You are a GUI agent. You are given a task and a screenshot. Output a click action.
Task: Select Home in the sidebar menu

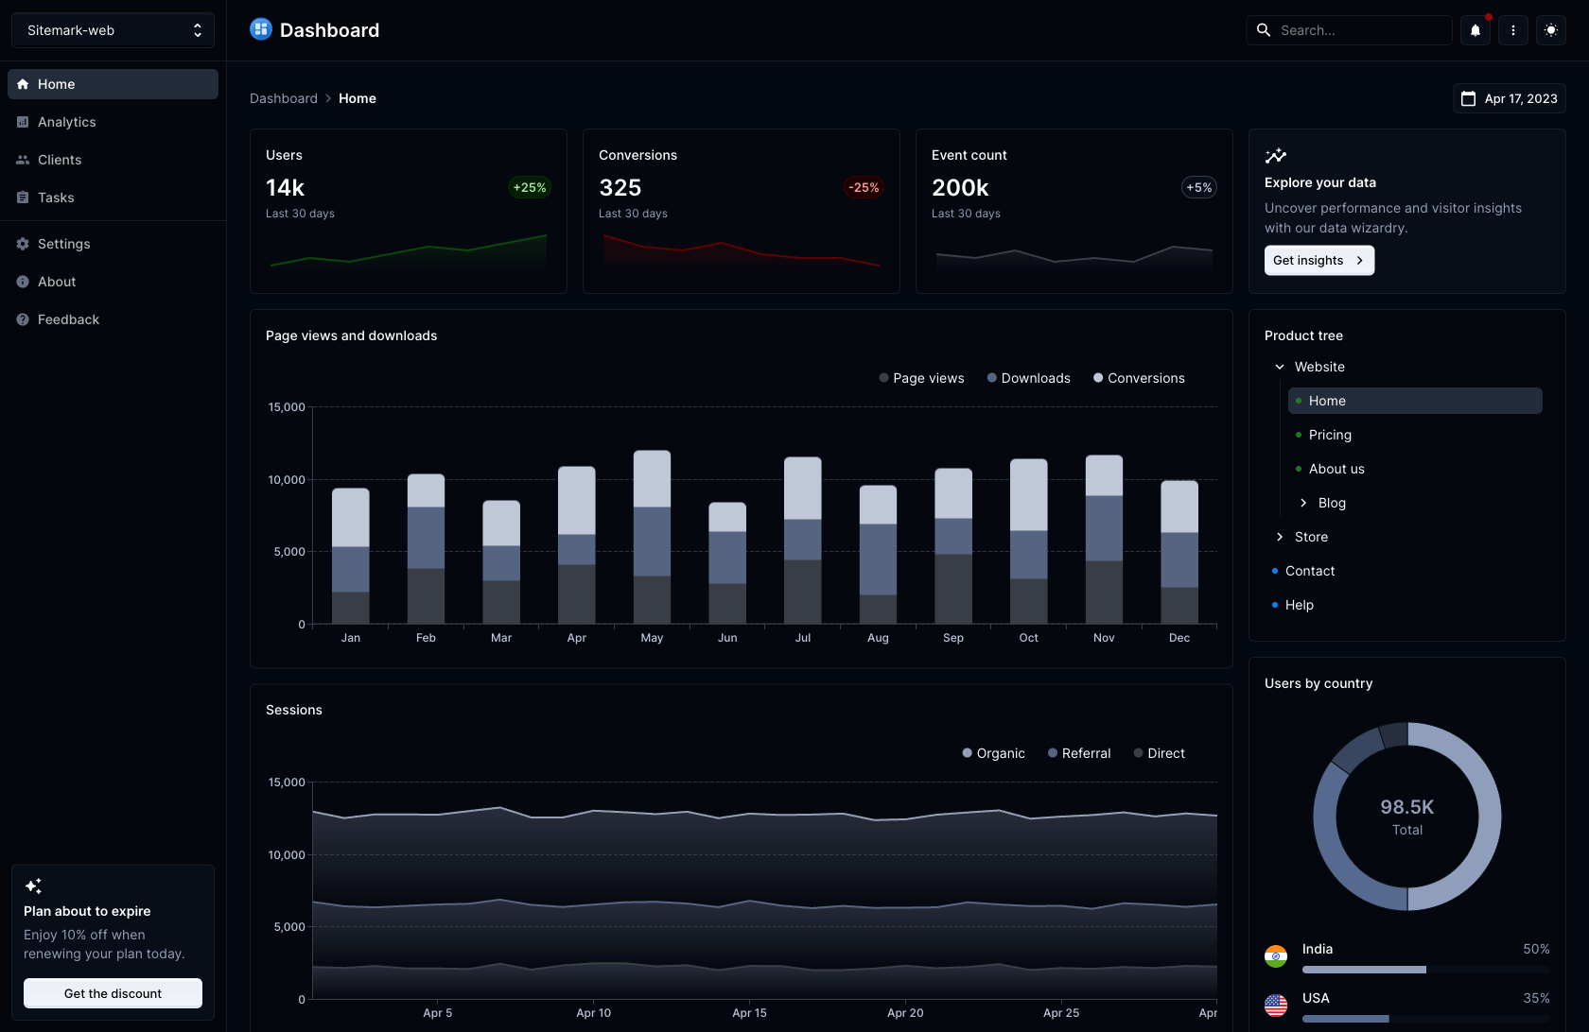pos(113,84)
